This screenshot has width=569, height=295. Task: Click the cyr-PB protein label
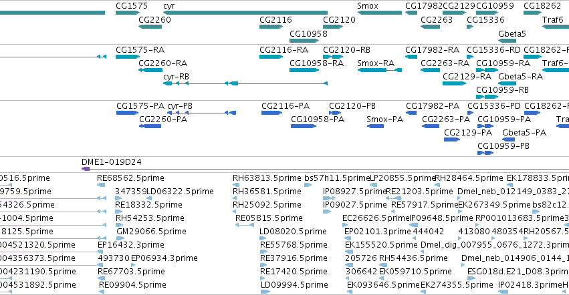(180, 106)
